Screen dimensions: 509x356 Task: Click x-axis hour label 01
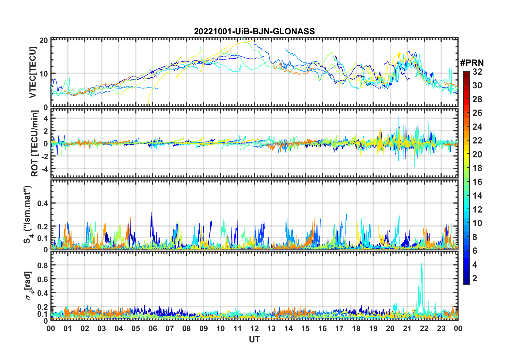(x=68, y=329)
